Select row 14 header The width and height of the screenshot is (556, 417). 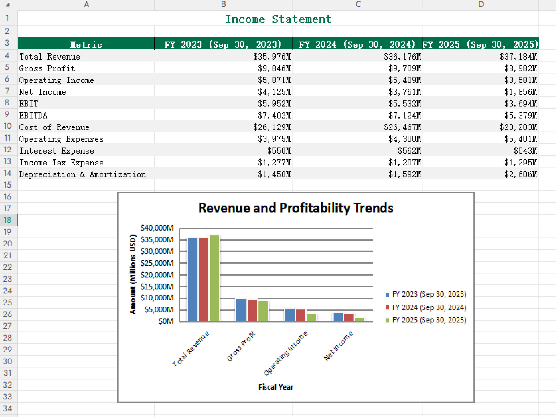pyautogui.click(x=8, y=174)
